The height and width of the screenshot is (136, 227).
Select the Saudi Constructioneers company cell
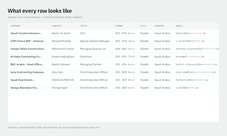click(26, 33)
